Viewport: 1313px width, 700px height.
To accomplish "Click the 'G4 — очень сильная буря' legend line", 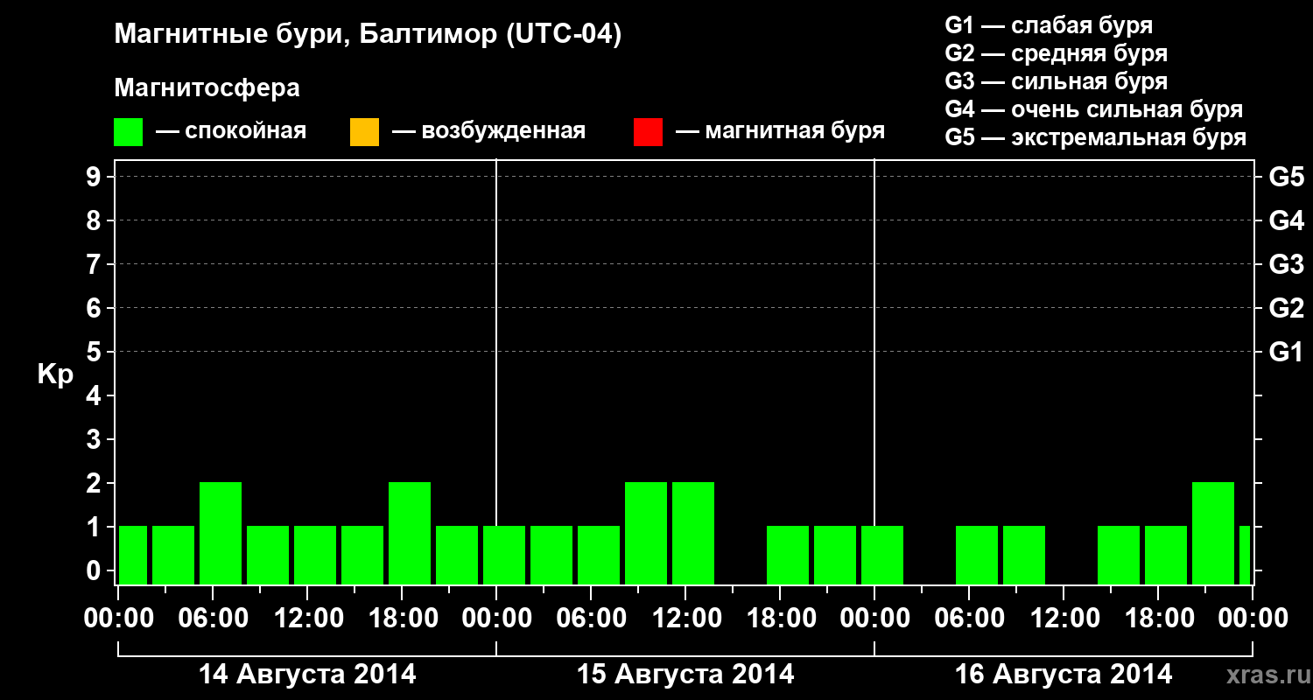I will [x=1093, y=109].
